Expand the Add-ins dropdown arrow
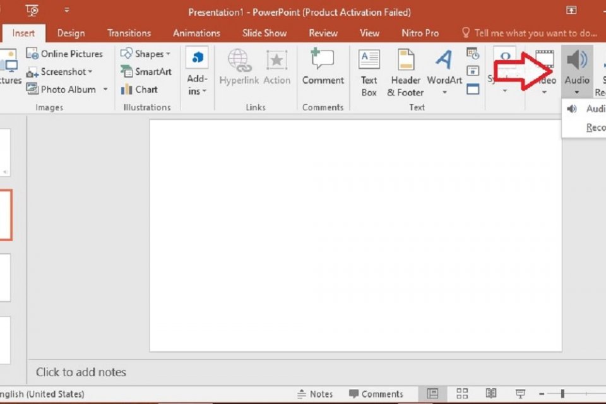Image resolution: width=606 pixels, height=404 pixels. pyautogui.click(x=205, y=92)
